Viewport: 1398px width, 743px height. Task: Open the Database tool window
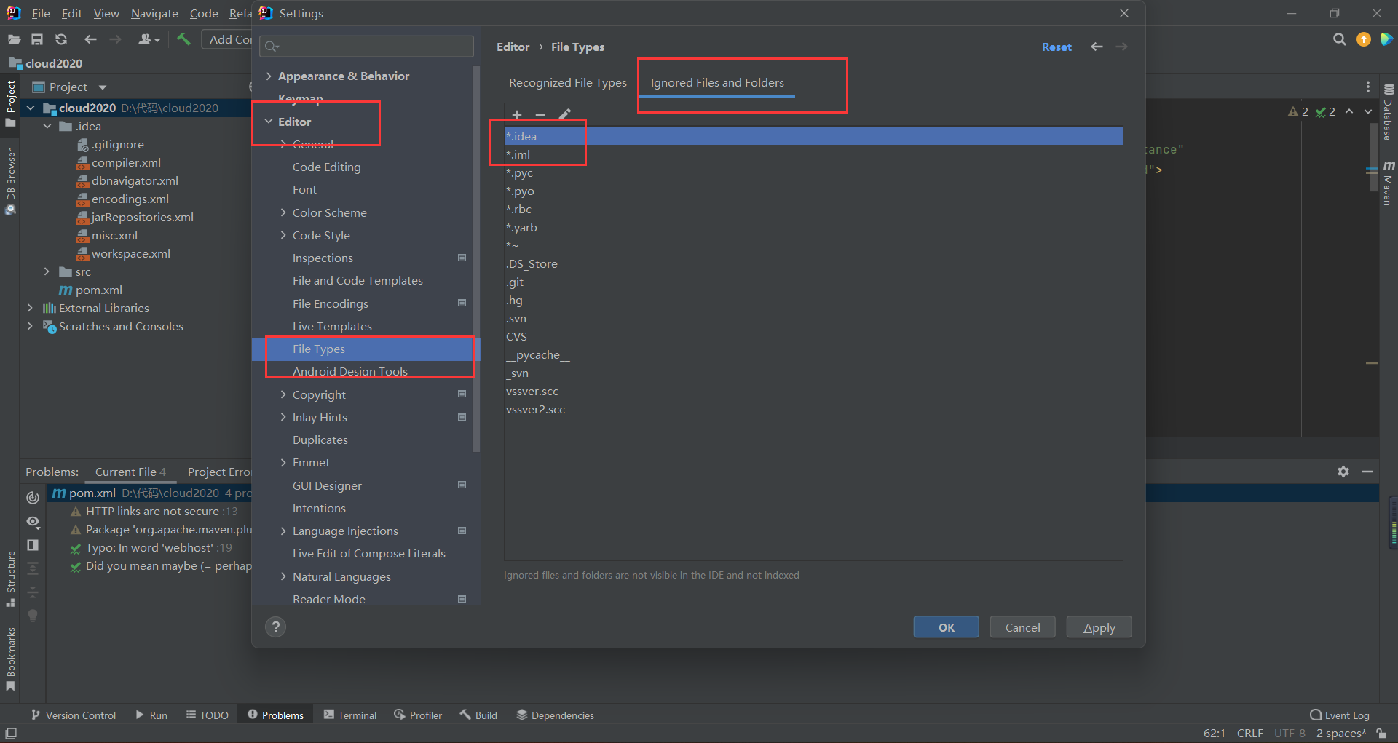1389,111
